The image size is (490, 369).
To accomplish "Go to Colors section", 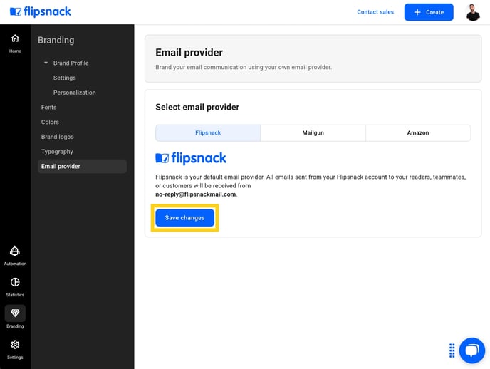I will (x=50, y=122).
